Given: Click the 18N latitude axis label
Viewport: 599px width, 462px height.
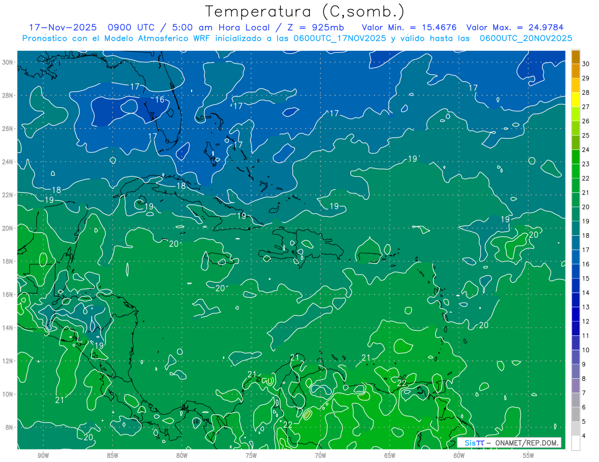Looking at the screenshot, I should click(8, 261).
